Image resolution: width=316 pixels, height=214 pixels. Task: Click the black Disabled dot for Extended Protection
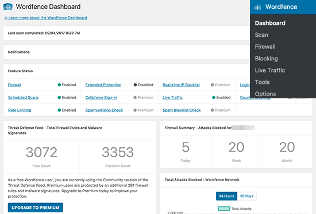135,85
